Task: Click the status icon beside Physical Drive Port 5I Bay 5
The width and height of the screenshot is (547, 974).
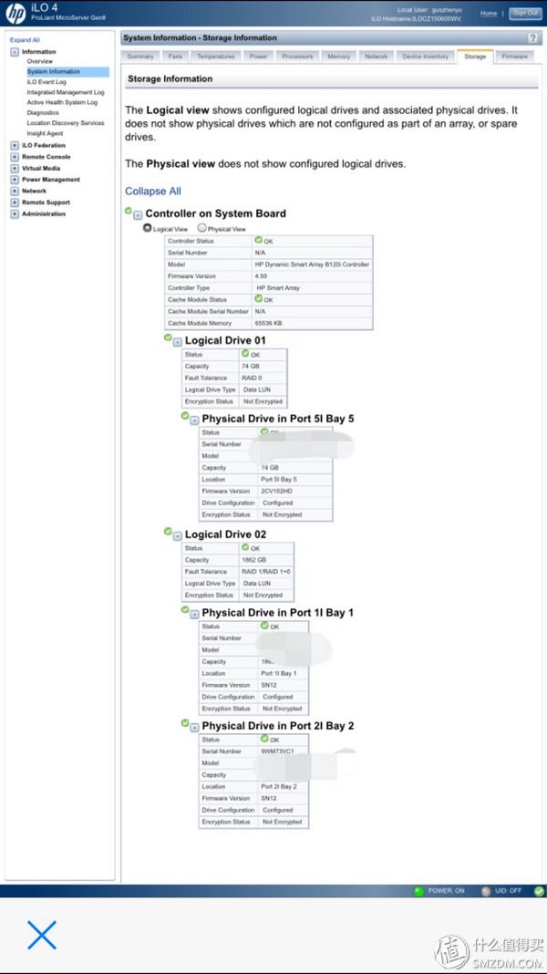Action: click(185, 416)
